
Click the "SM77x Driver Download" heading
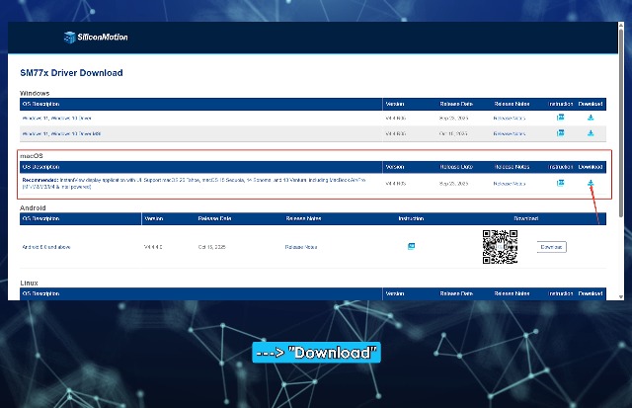[71, 73]
